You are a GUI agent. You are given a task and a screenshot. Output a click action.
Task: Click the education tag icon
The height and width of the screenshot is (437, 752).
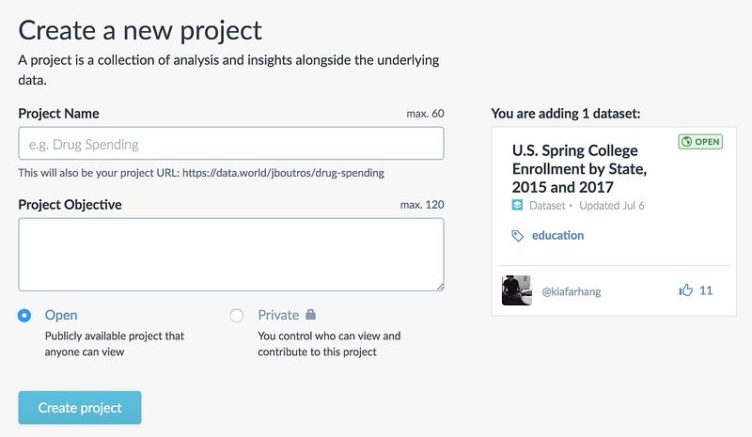point(518,236)
